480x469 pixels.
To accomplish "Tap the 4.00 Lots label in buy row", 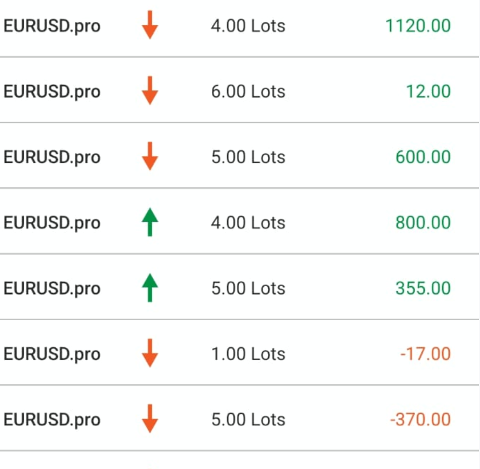I will coord(248,222).
